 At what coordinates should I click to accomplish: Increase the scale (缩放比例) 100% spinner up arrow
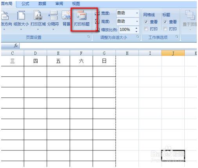[137, 28]
